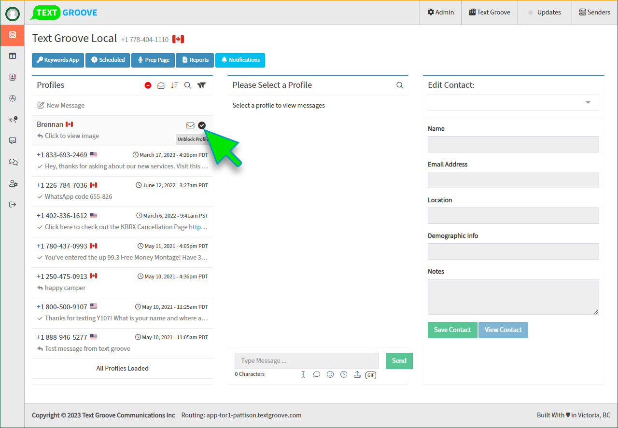The image size is (618, 428).
Task: Open the Admin menu
Action: (x=440, y=13)
